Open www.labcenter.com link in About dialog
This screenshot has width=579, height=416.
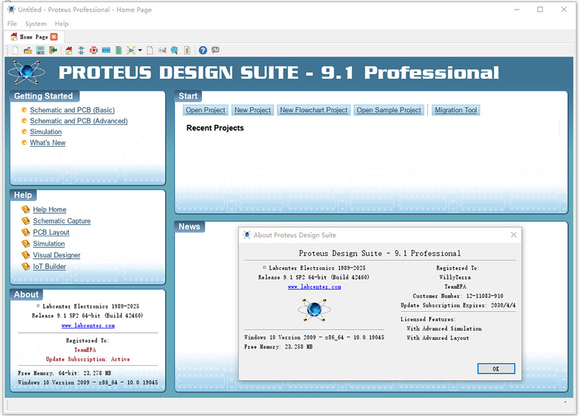(x=314, y=287)
